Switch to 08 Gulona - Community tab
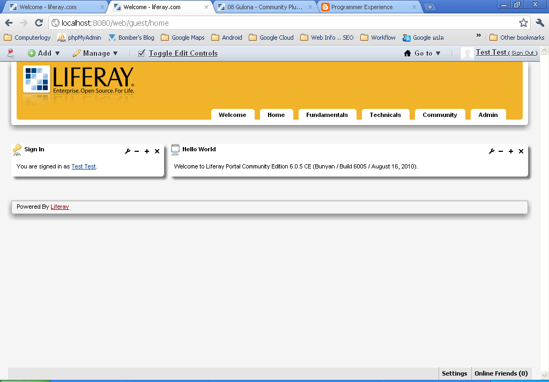Viewport: 549px width, 382px height. [x=264, y=7]
